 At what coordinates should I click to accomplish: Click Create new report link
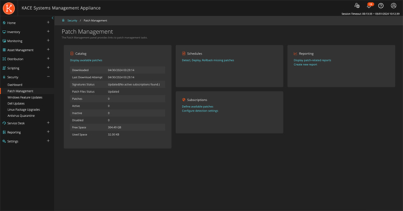(x=306, y=65)
